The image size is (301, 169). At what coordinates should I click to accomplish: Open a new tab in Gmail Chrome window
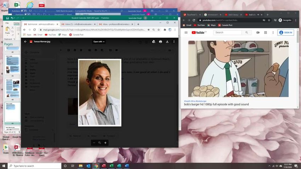coord(138,24)
